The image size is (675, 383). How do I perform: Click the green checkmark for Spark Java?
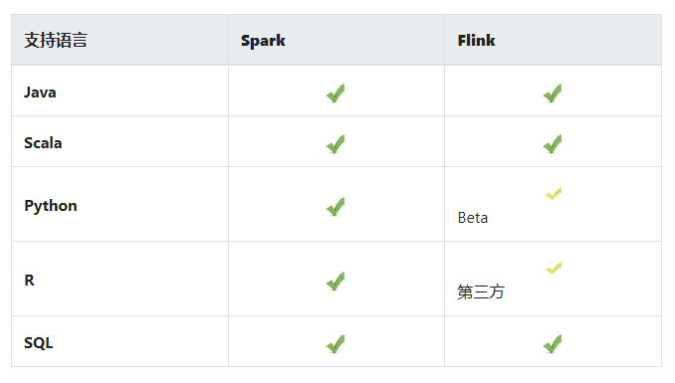click(x=336, y=93)
